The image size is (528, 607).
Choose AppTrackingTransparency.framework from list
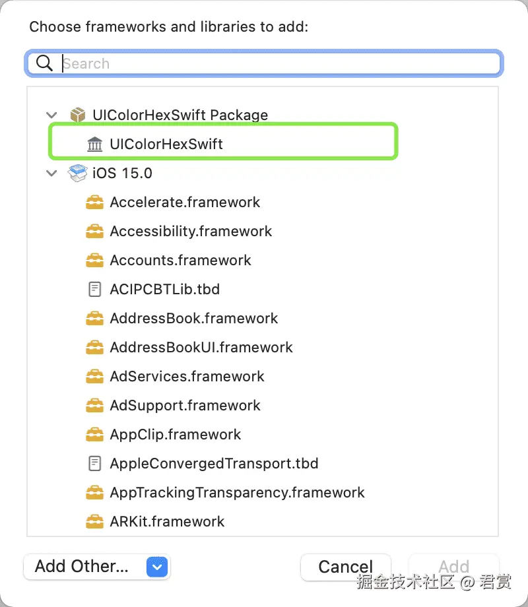click(237, 492)
